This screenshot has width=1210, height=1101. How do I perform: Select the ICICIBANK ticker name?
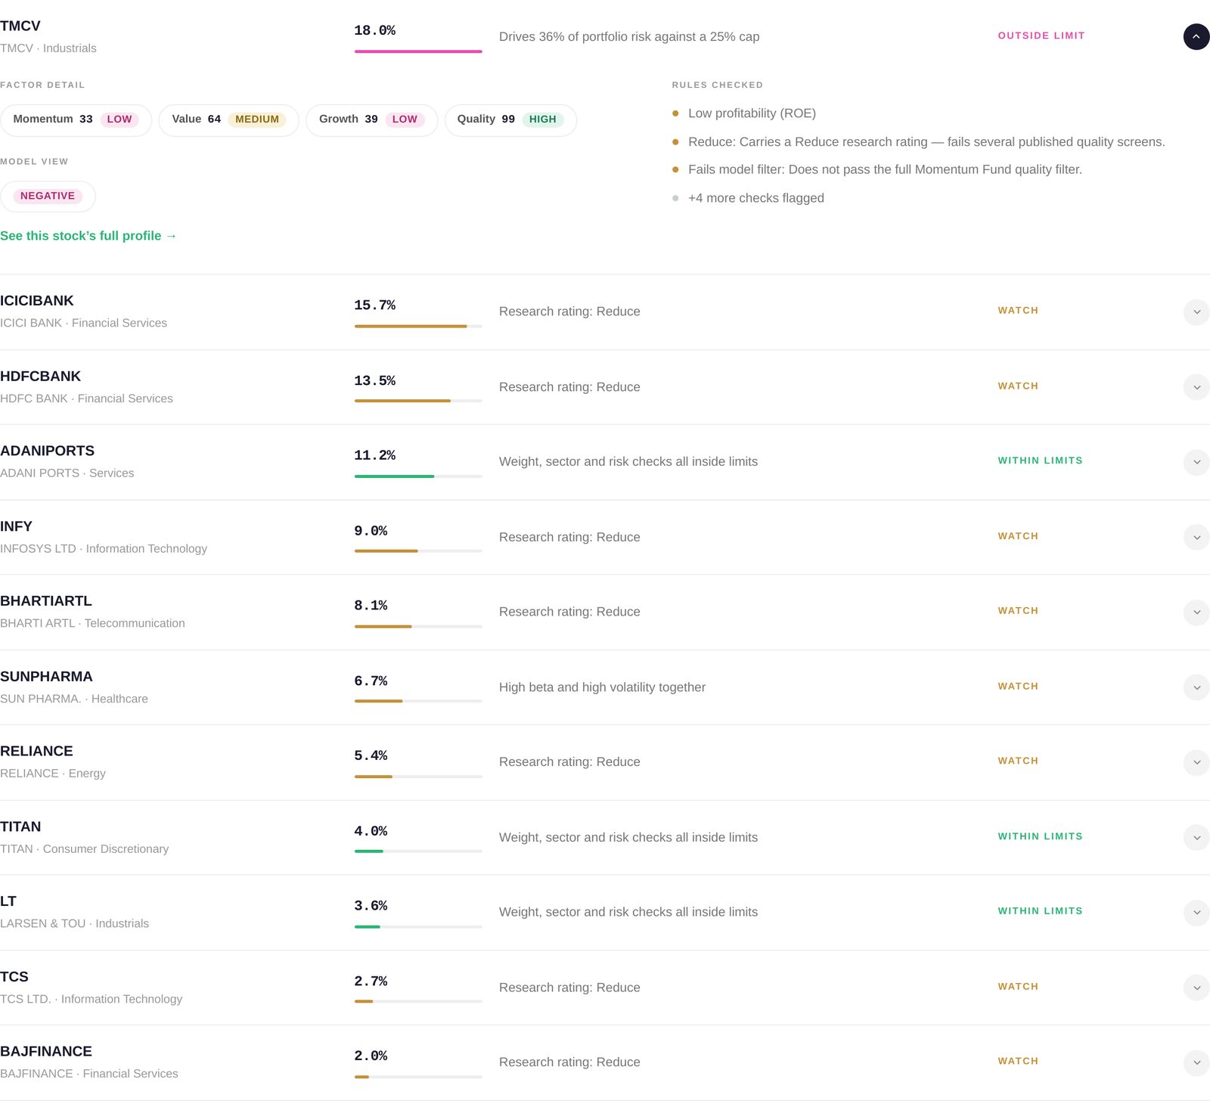(x=37, y=301)
